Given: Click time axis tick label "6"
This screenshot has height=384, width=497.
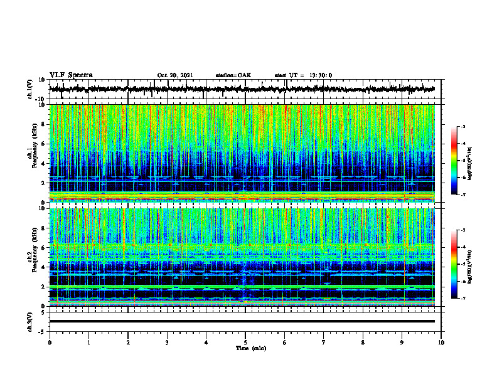Looking at the screenshot, I should (285, 343).
